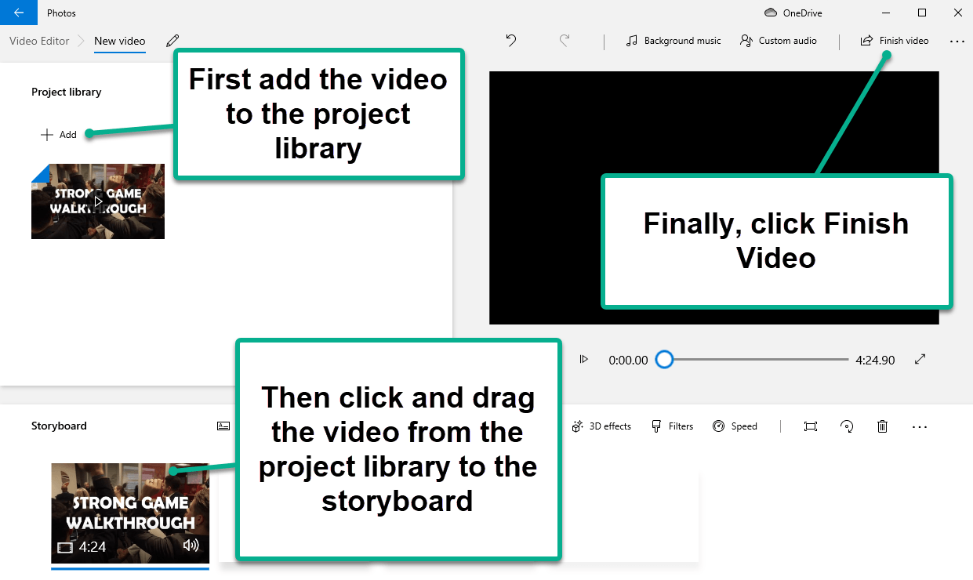Click the Add button in Project library

pyautogui.click(x=58, y=134)
